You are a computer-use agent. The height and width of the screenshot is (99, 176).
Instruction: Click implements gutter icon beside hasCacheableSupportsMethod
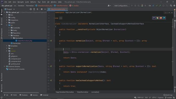[51, 81]
